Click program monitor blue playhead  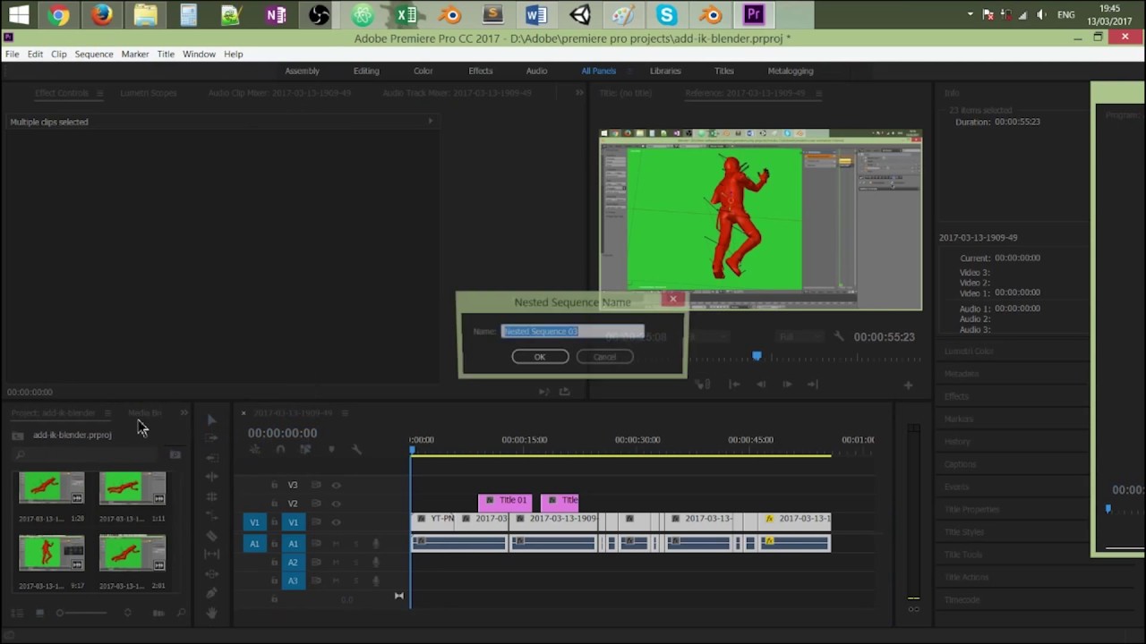tap(757, 356)
